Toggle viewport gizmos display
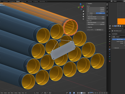The image size is (125, 94). pos(70,93)
